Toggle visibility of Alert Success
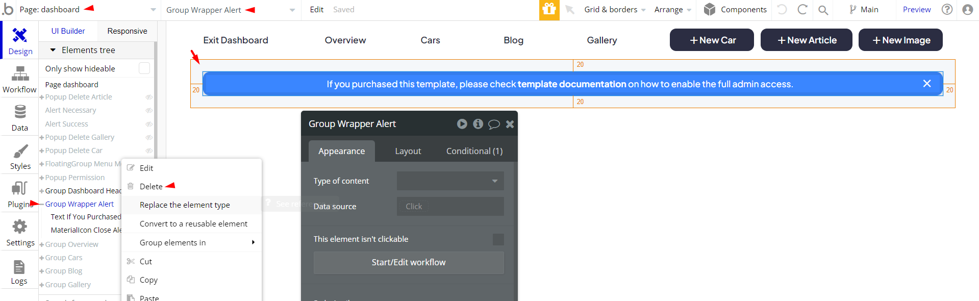 coord(149,124)
